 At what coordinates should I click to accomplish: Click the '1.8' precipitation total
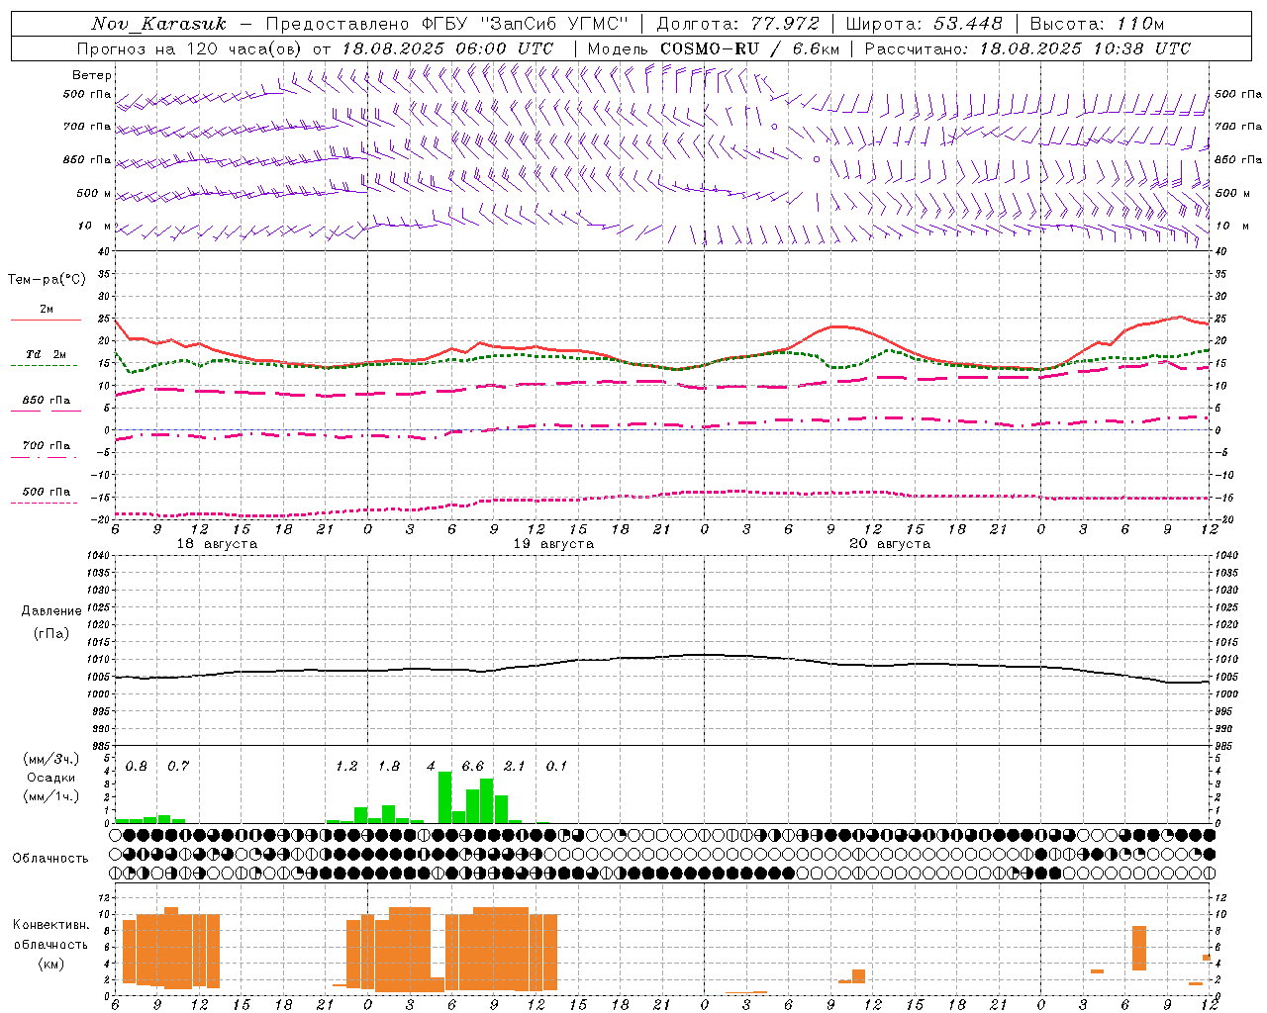tap(389, 767)
